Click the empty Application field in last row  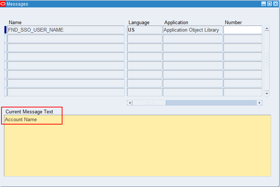(193, 92)
